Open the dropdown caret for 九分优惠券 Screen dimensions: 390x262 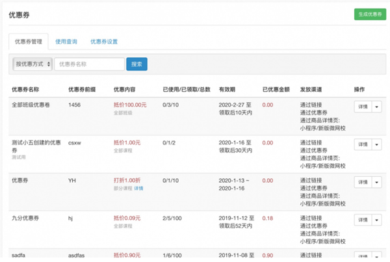[x=377, y=220]
